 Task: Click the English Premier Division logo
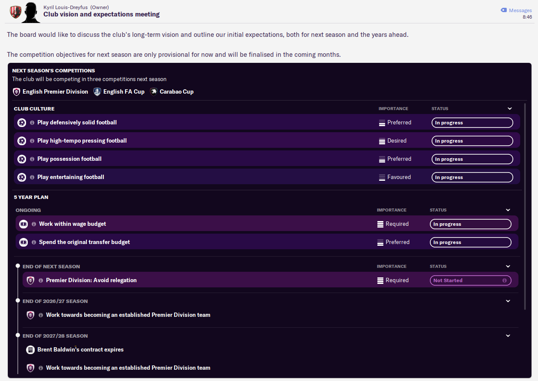tap(17, 91)
